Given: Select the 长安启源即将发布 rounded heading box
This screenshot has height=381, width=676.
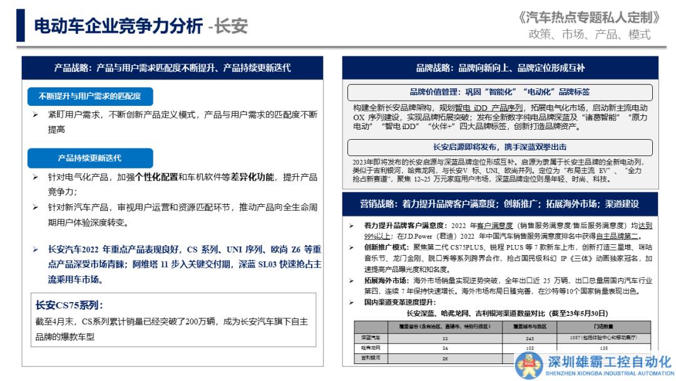Looking at the screenshot, I should pyautogui.click(x=499, y=147).
